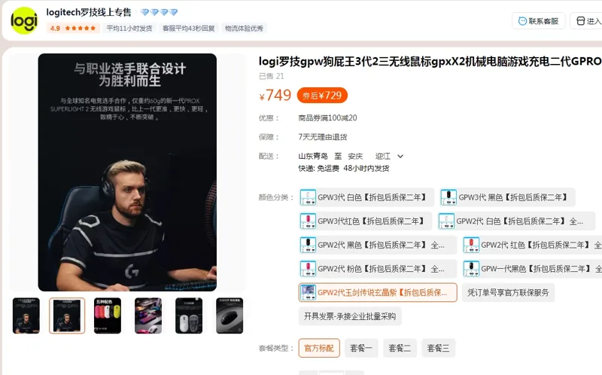Select the black and white mice thumbnail
Viewport: 602px width, 375px height.
pos(189,316)
